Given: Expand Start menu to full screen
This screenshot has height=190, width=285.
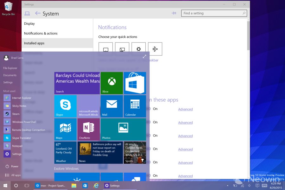Looking at the screenshot, I should click(x=144, y=56).
